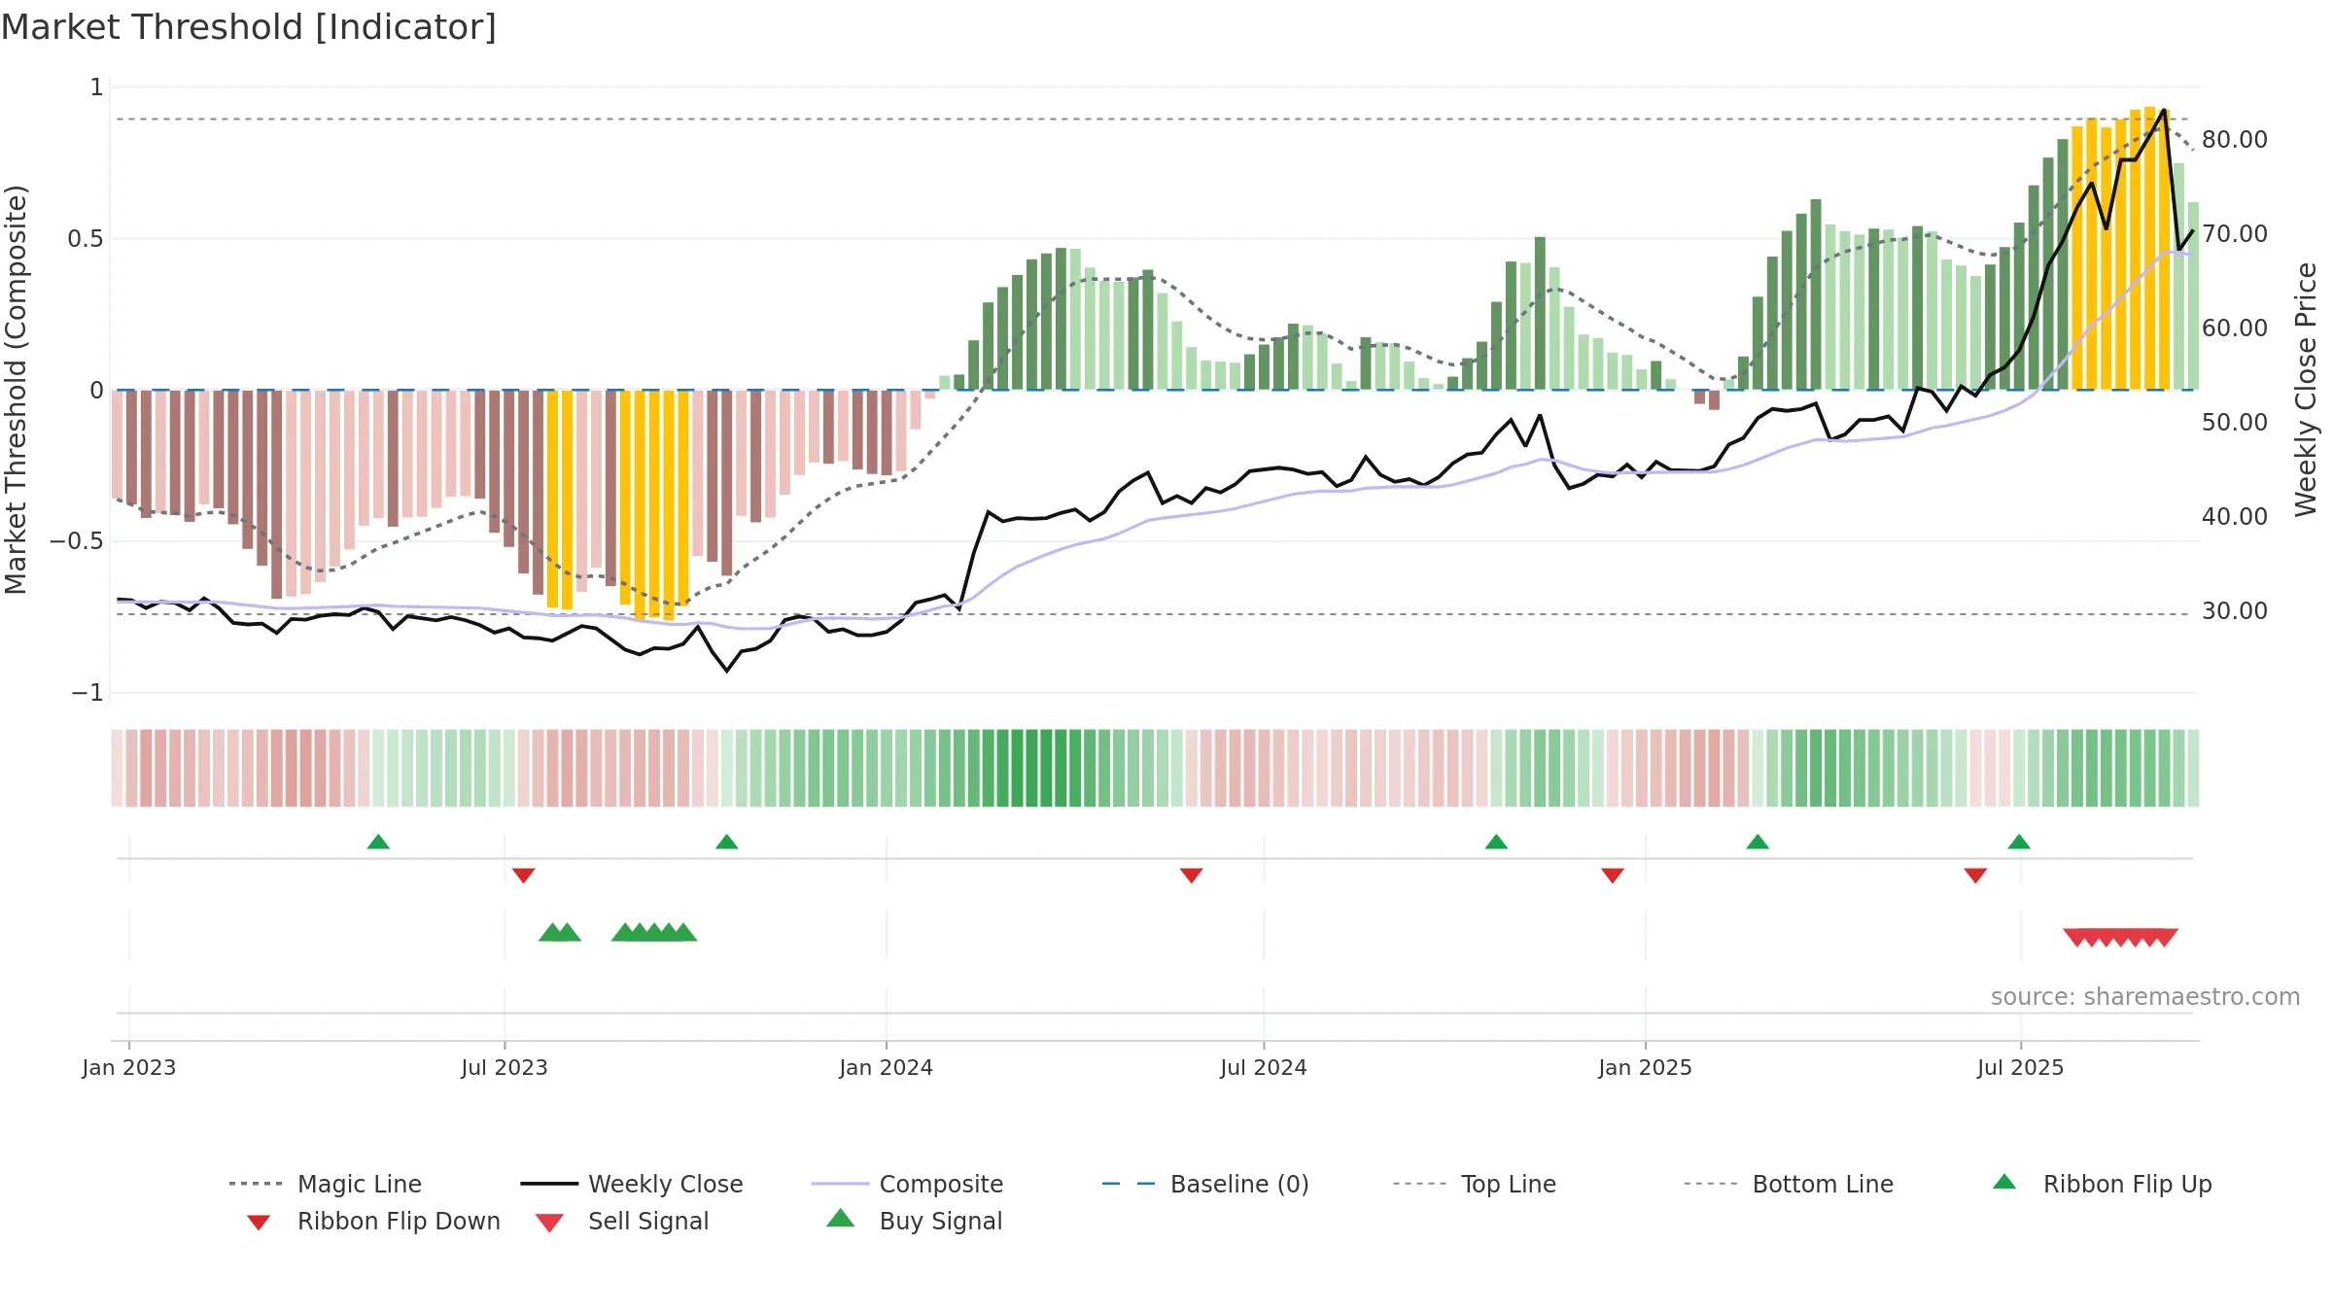The height and width of the screenshot is (1312, 2333).
Task: Click the ribbon flip down marker just after Jul 2023
Action: pos(523,876)
